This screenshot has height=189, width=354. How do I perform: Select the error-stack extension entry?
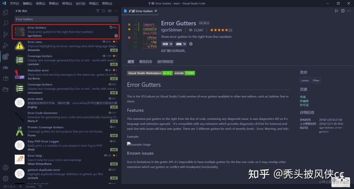[x=66, y=103]
